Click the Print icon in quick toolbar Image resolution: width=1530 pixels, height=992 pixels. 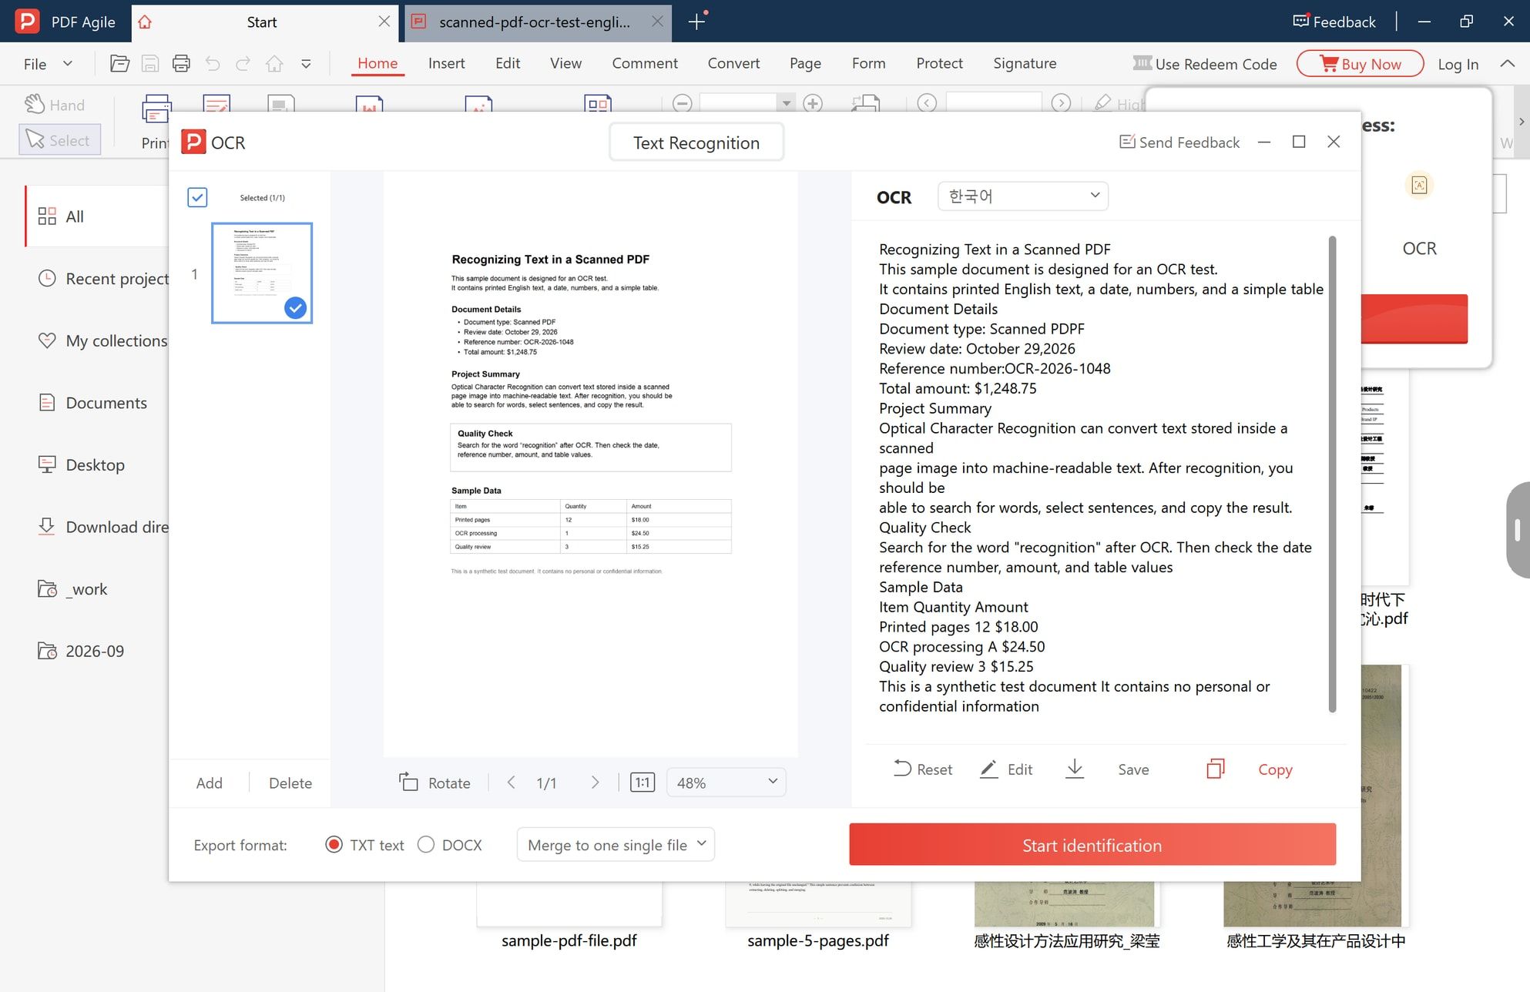pyautogui.click(x=181, y=64)
